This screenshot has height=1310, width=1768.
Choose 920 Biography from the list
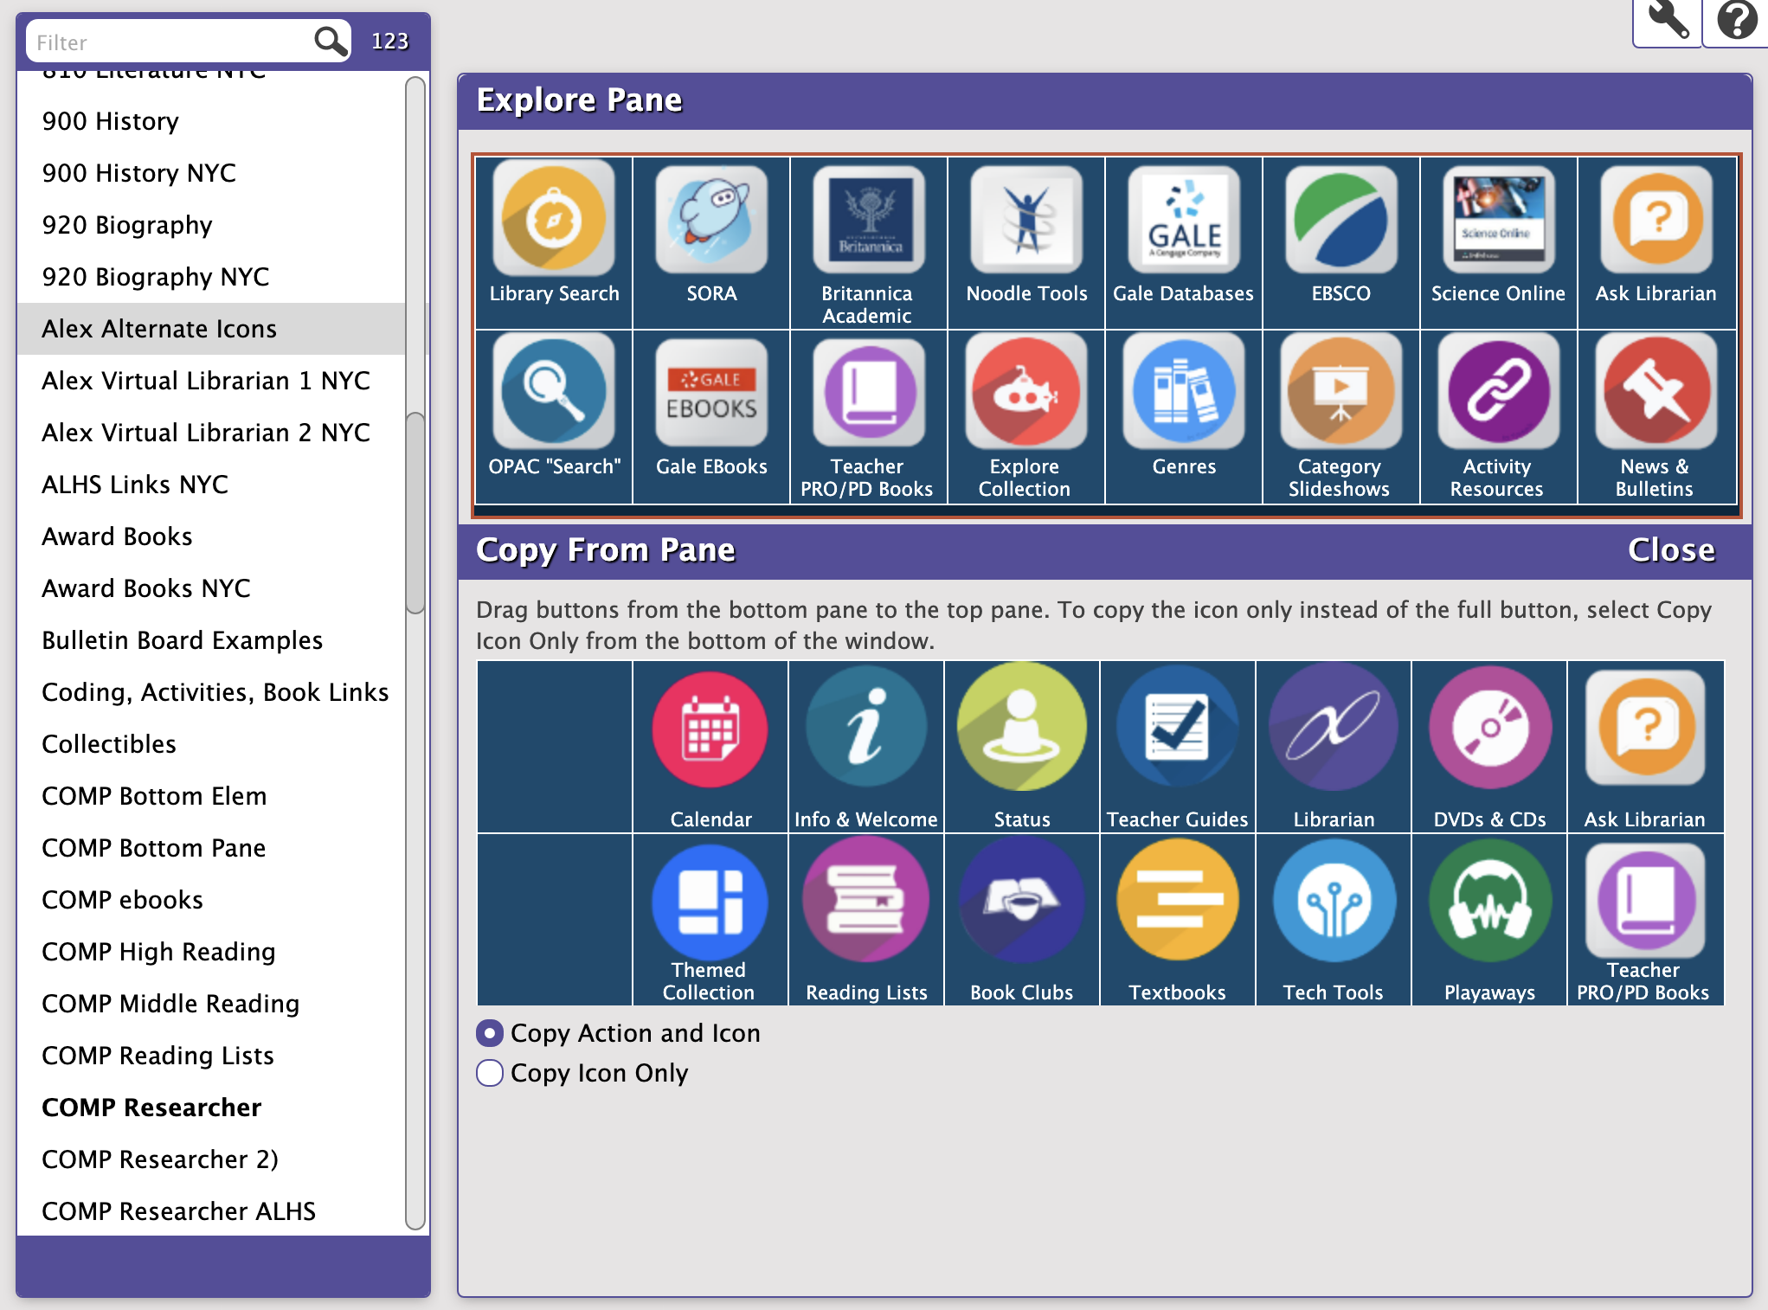[x=211, y=225]
